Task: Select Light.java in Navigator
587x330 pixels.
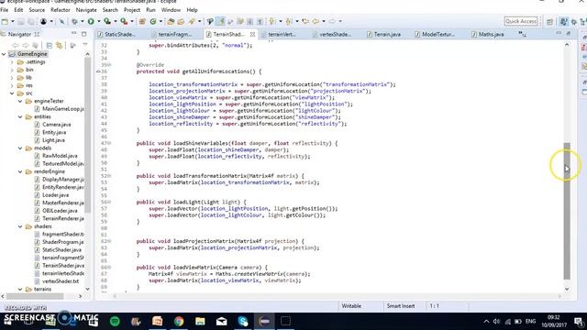Action: click(x=53, y=140)
